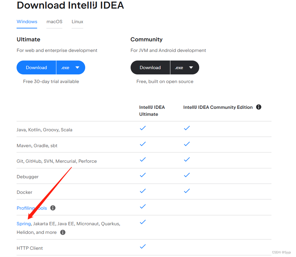Click the Ultimate checkmark for Profiling tools row
Screen dimensions: 296x257
click(143, 206)
